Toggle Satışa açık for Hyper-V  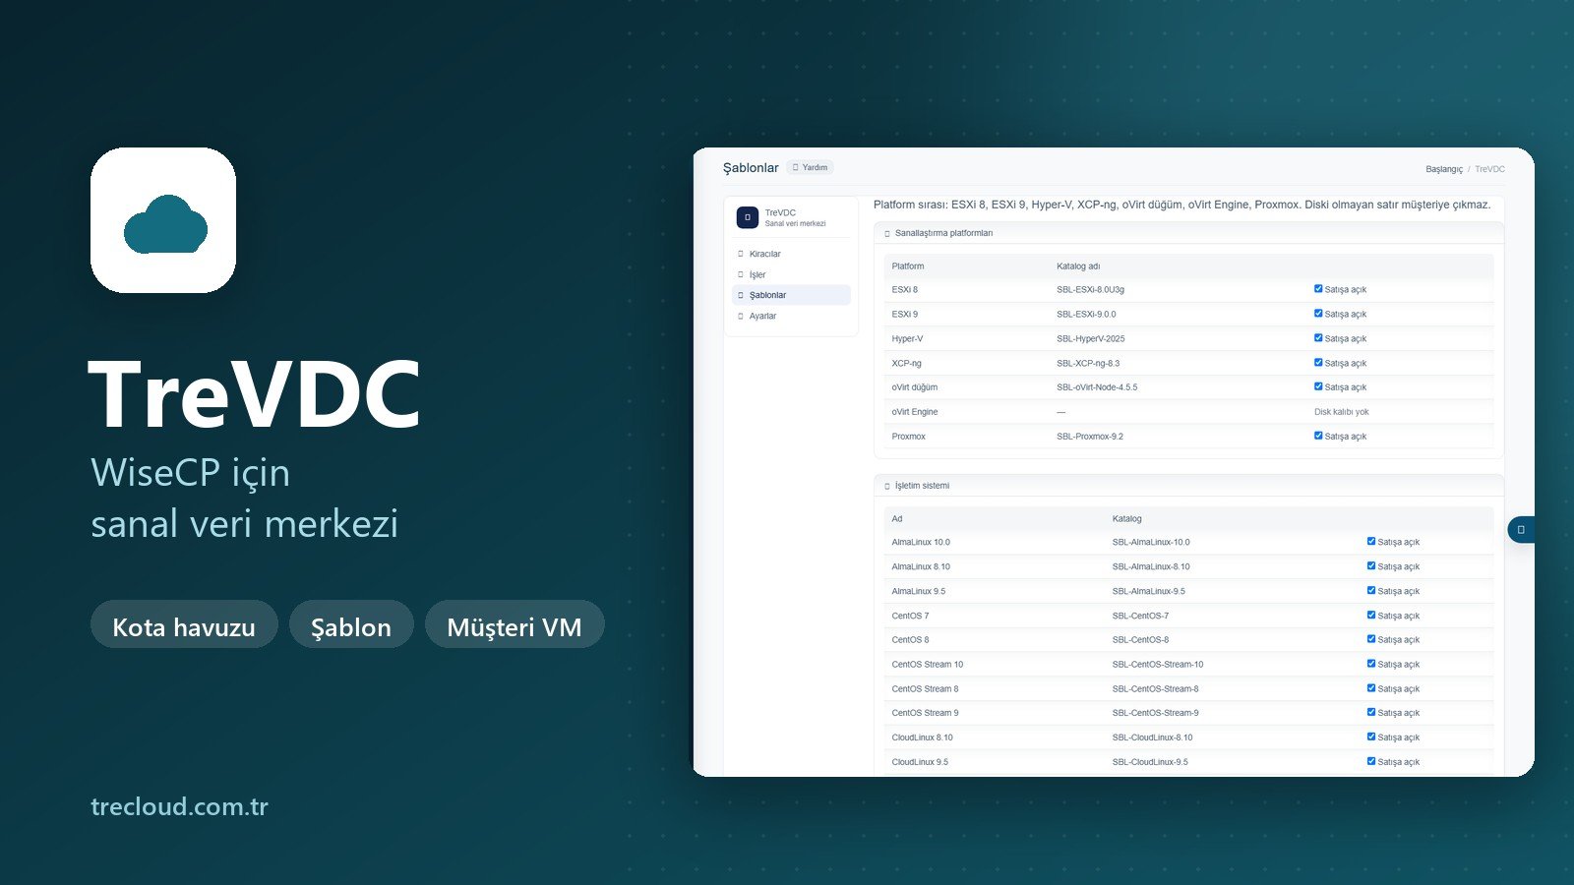[1318, 338]
